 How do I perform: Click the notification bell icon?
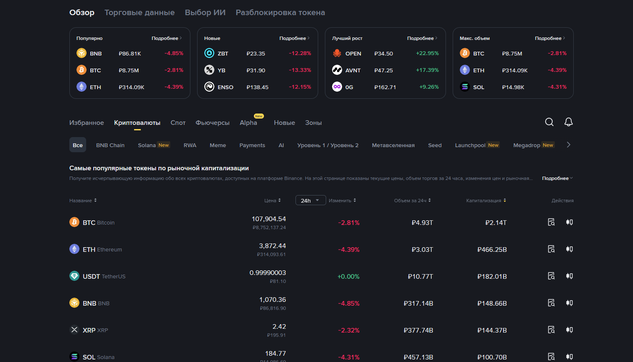pos(568,122)
